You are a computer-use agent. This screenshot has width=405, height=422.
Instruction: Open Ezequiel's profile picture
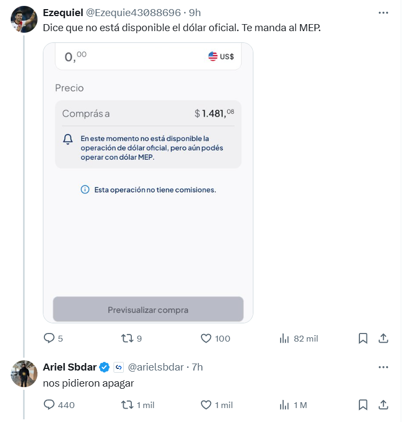tap(24, 20)
